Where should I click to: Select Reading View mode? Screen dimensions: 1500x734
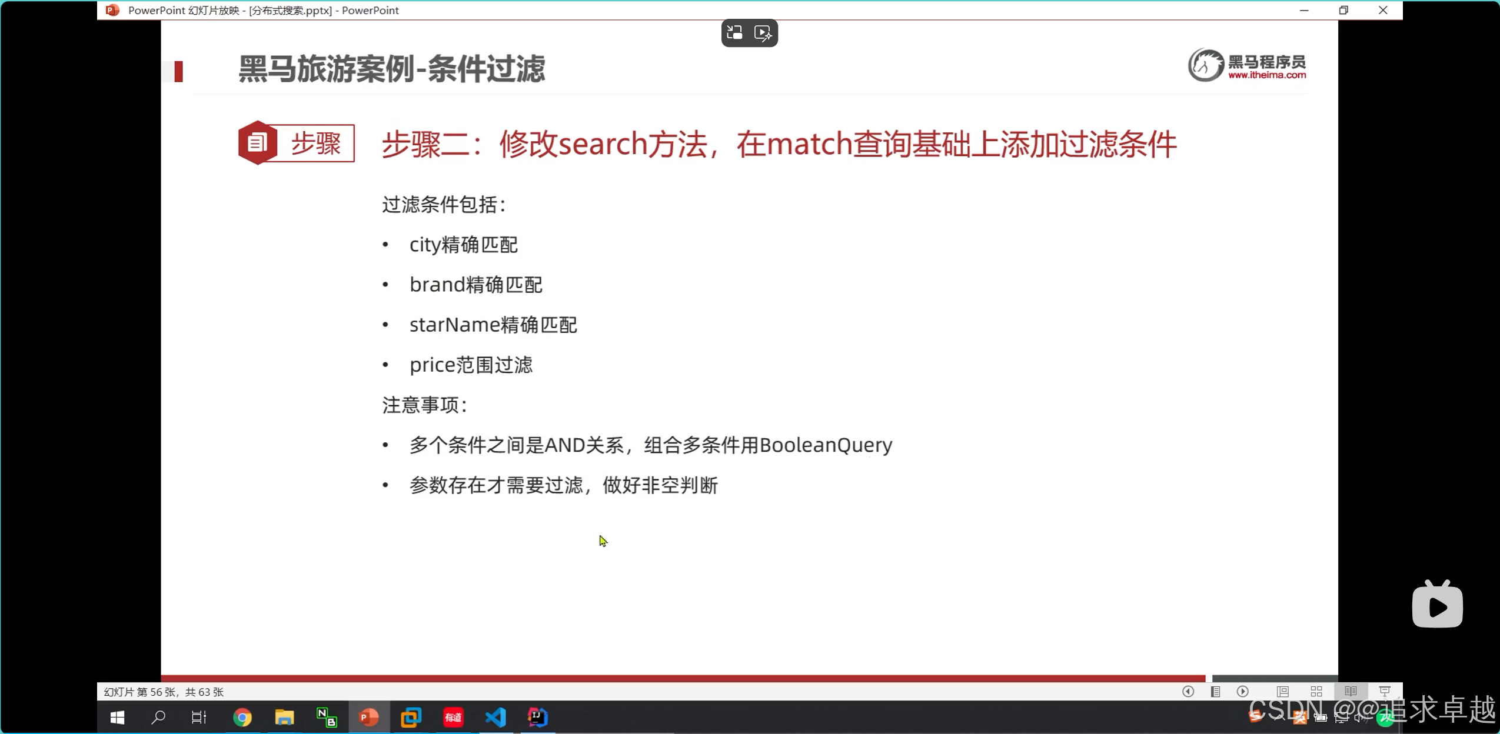tap(1351, 691)
